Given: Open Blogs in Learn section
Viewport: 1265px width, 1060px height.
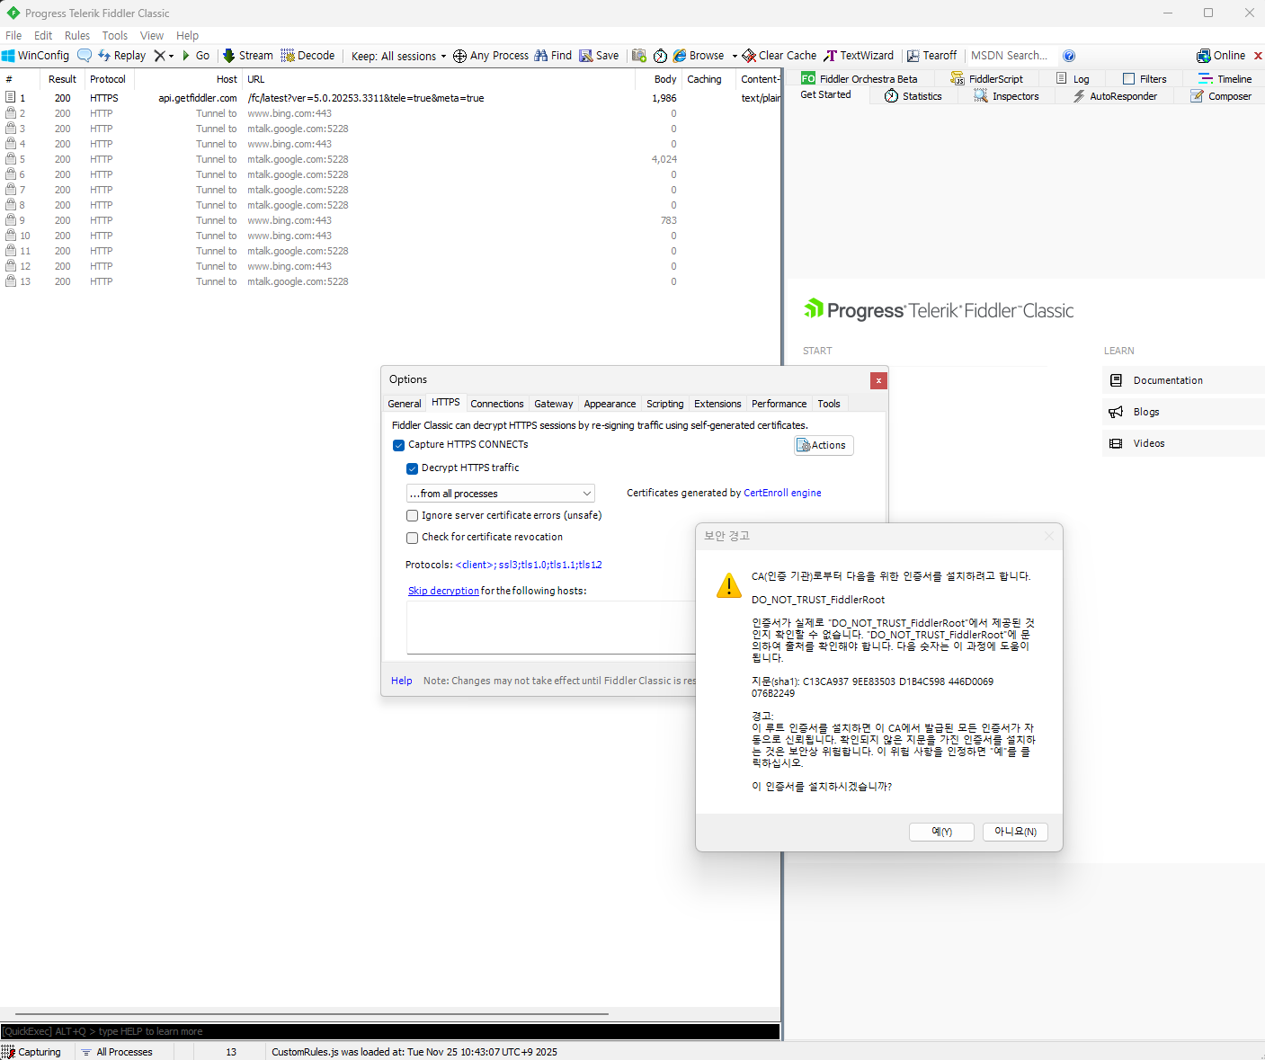Looking at the screenshot, I should point(1183,412).
